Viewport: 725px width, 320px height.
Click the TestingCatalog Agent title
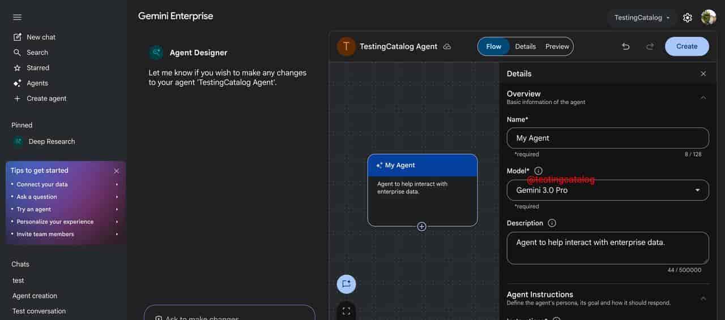pos(399,46)
